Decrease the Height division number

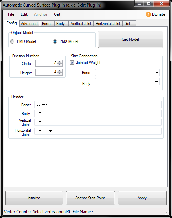click(60, 74)
